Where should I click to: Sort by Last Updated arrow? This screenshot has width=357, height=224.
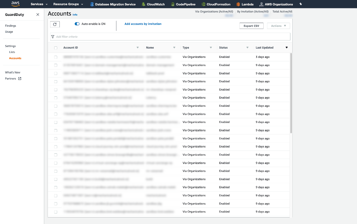click(287, 48)
